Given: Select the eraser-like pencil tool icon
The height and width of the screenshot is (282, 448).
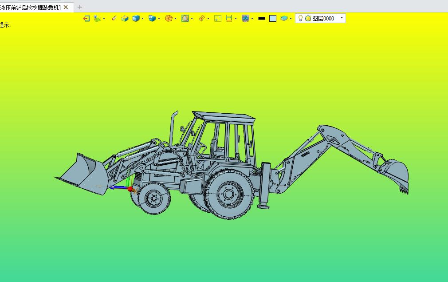Looking at the screenshot, I should pyautogui.click(x=114, y=18).
